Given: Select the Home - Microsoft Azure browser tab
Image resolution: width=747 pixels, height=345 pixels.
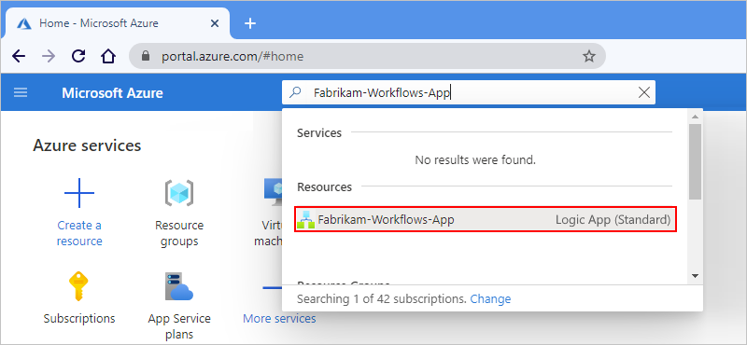Looking at the screenshot, I should (118, 22).
